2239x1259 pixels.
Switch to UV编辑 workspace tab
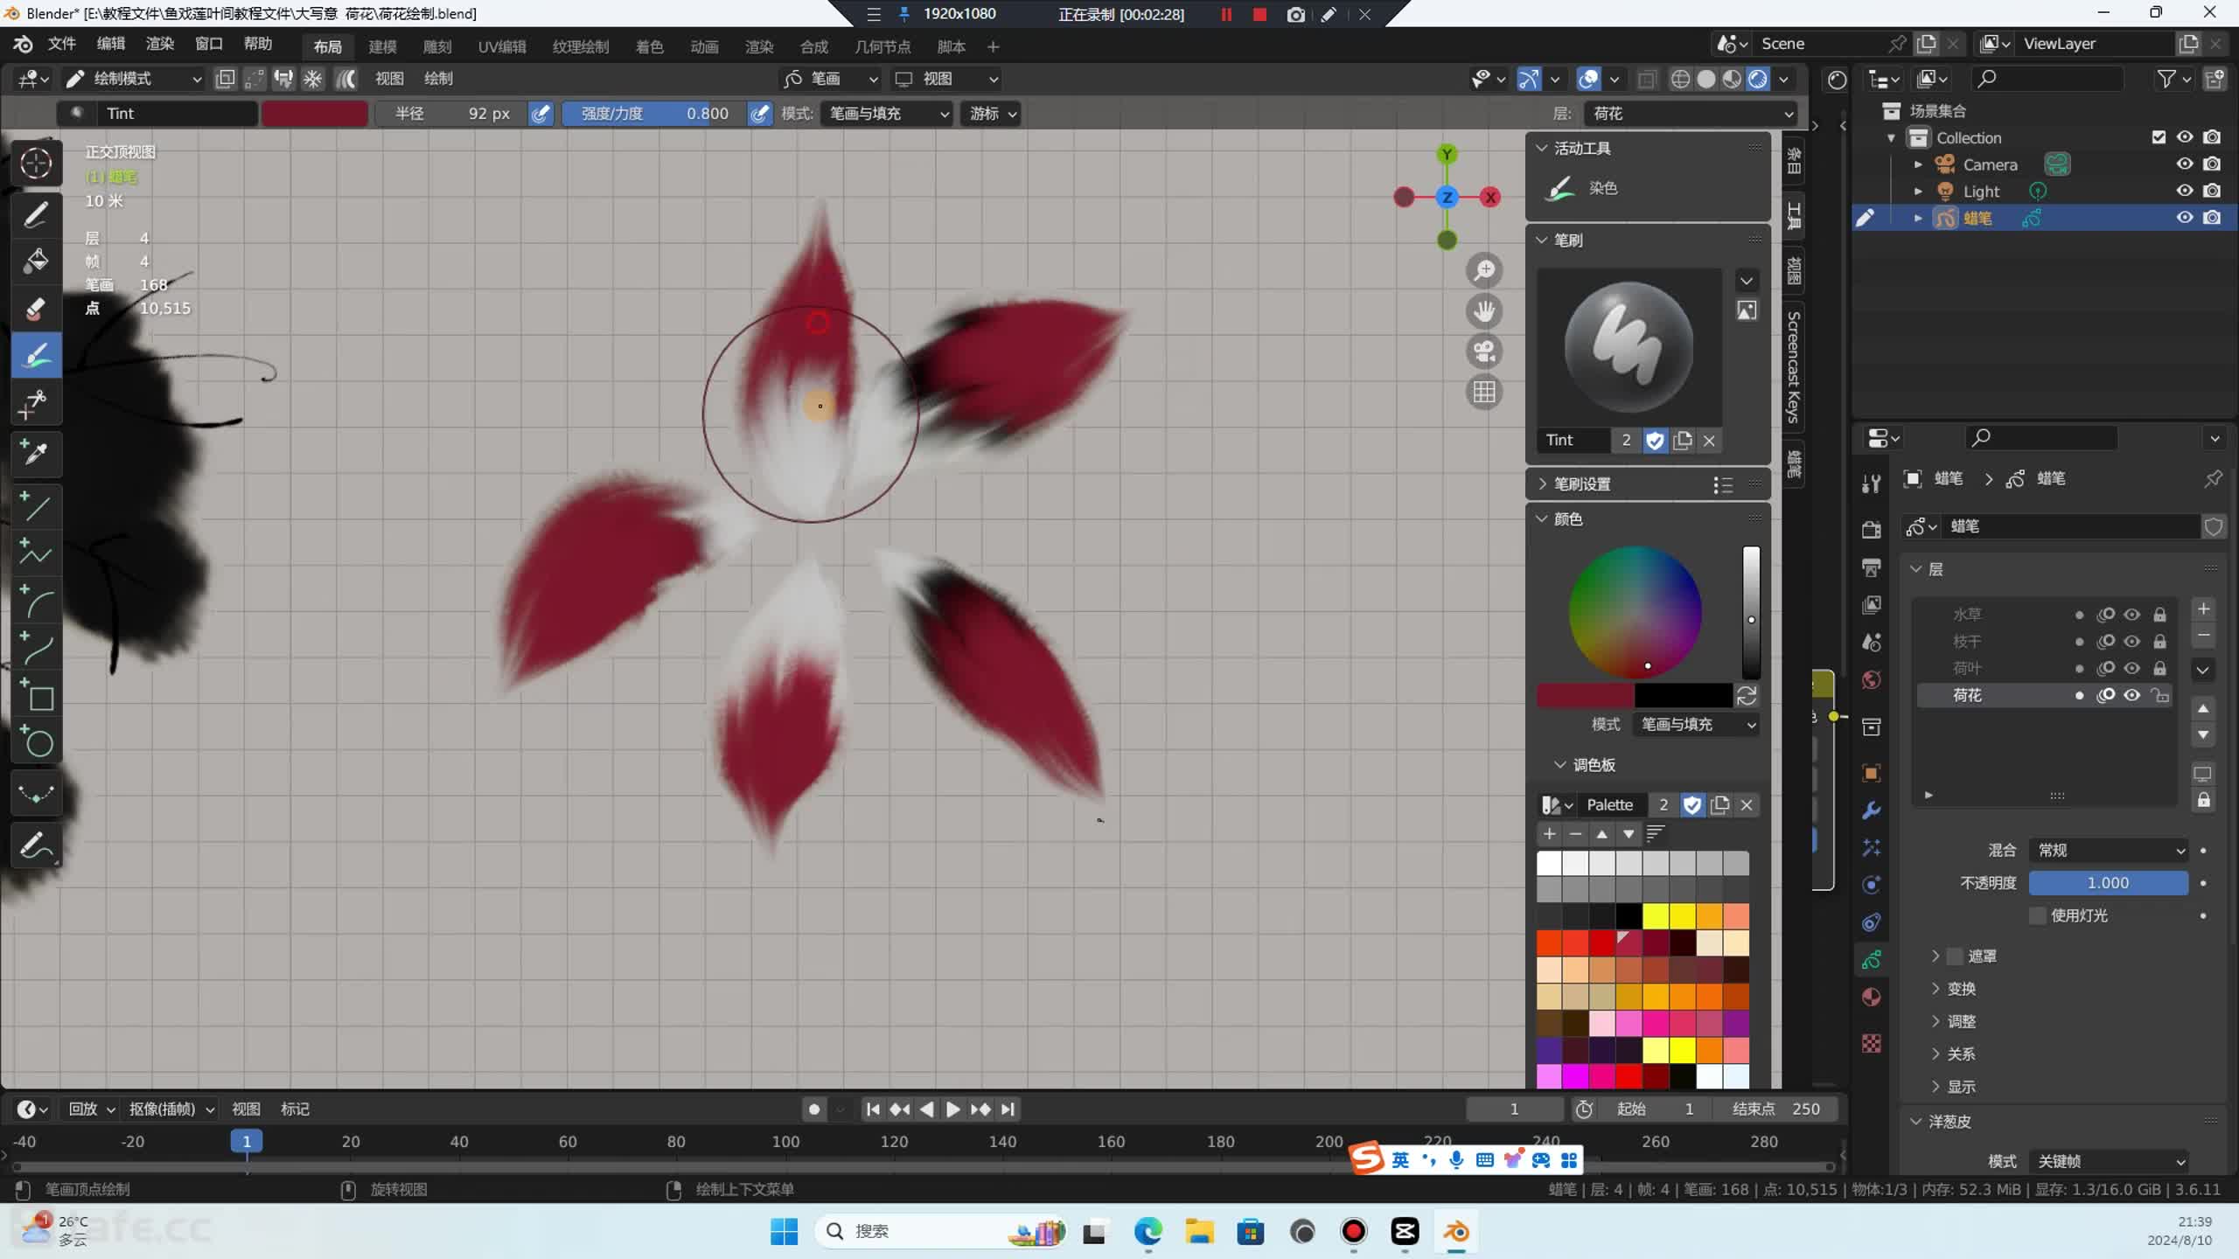[x=502, y=46]
